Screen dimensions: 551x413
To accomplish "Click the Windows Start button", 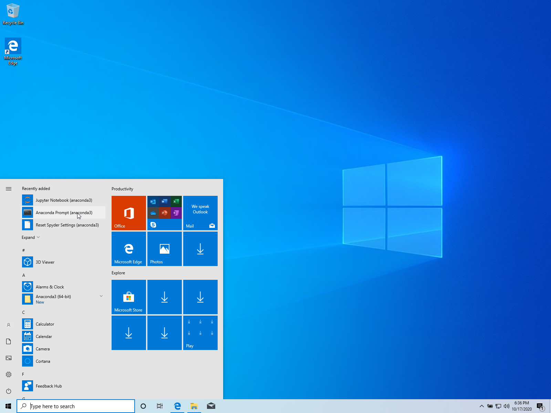I will 8,406.
